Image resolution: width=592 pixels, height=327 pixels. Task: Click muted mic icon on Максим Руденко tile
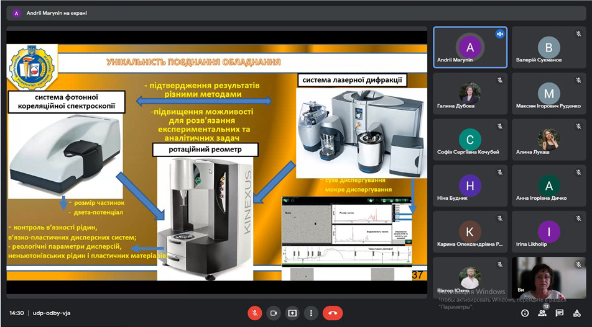point(578,80)
